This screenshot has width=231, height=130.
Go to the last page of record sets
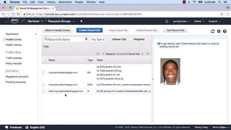[x=148, y=54]
